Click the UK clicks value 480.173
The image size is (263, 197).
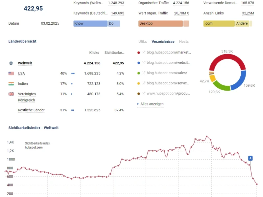coord(94,94)
